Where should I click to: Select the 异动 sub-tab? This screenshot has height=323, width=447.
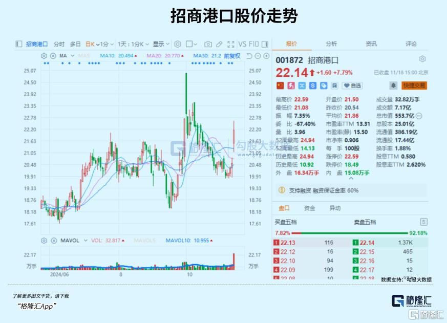(x=335, y=208)
